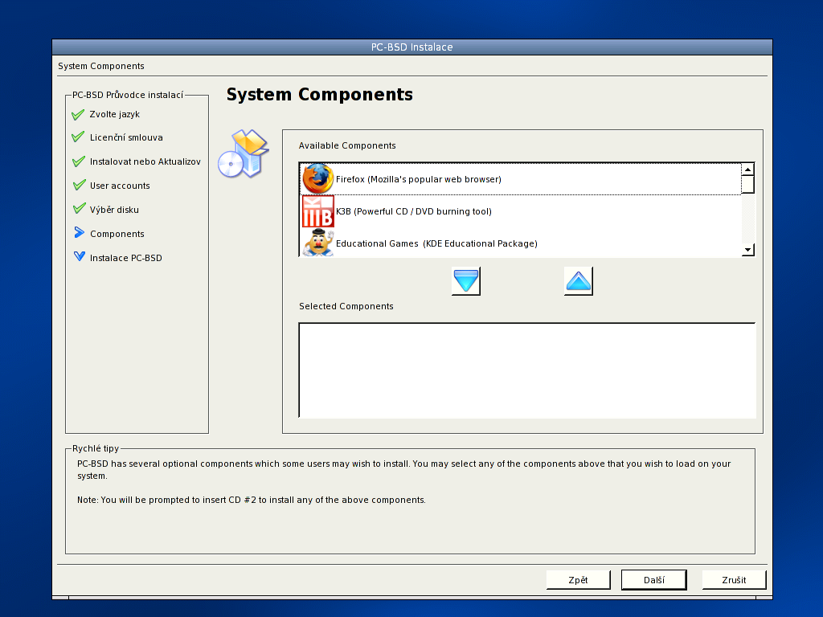Click the package box and CD icon
823x617 pixels.
(244, 153)
